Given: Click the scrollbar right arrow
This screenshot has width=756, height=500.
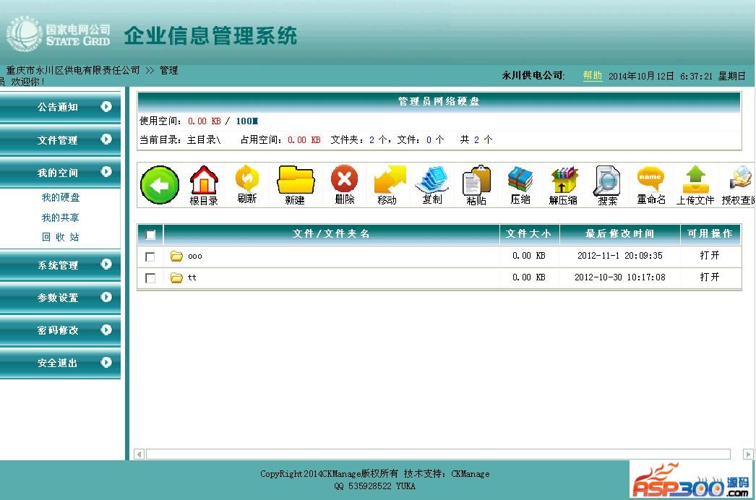Looking at the screenshot, I should [748, 454].
